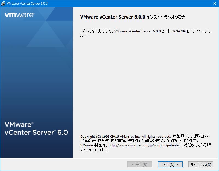219x171 pixels.
Task: Click the installer icon in the title bar
Action: (3, 4)
